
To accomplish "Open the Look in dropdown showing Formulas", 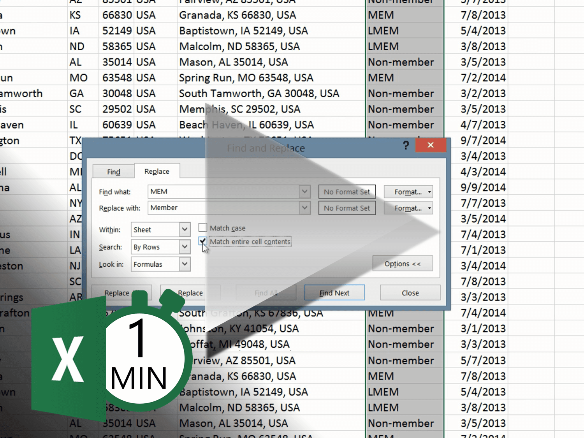I will 185,264.
